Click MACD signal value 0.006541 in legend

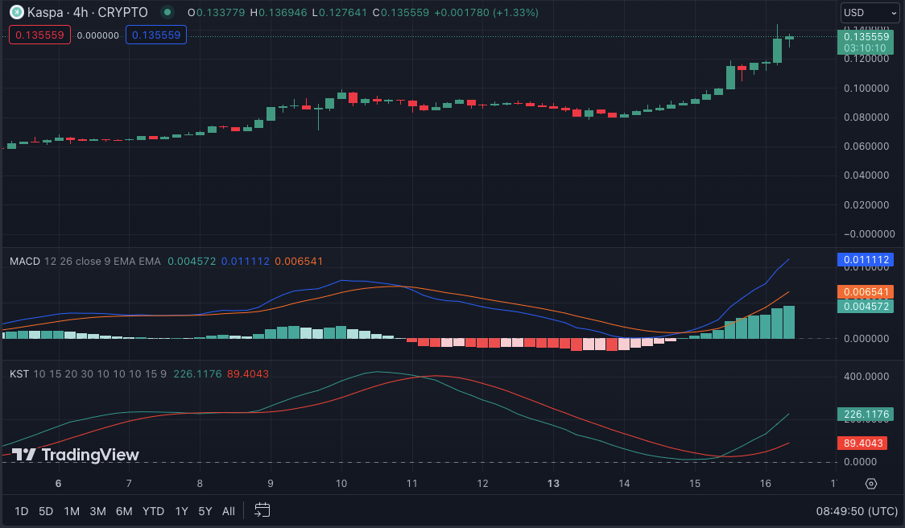click(299, 262)
